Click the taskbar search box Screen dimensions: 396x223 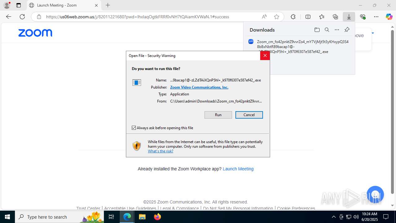(x=60, y=217)
